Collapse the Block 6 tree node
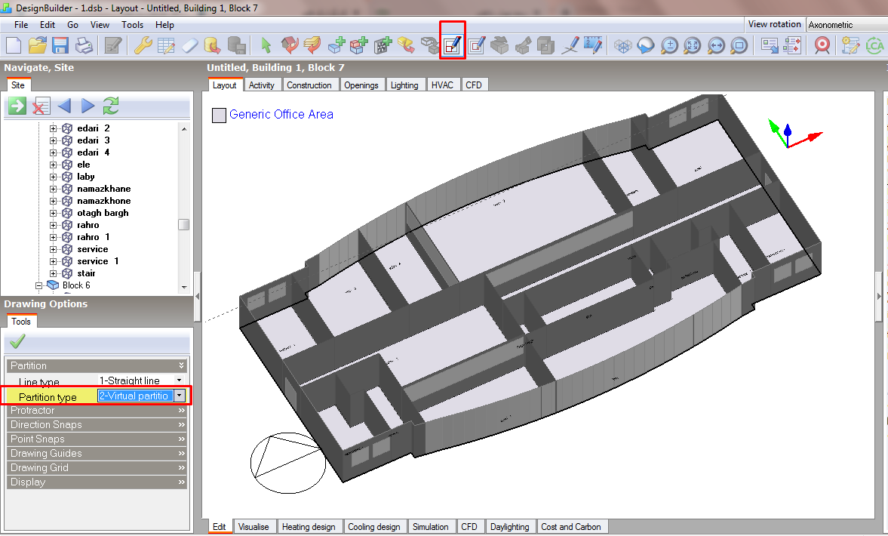Viewport: 888px width, 536px height. [x=38, y=285]
